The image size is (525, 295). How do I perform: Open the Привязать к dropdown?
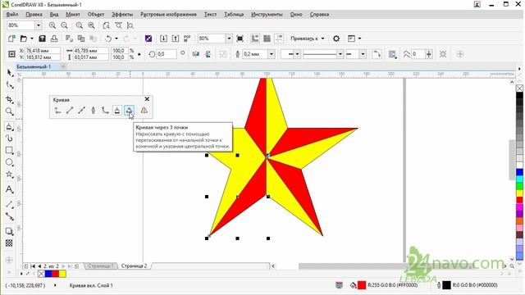point(308,39)
